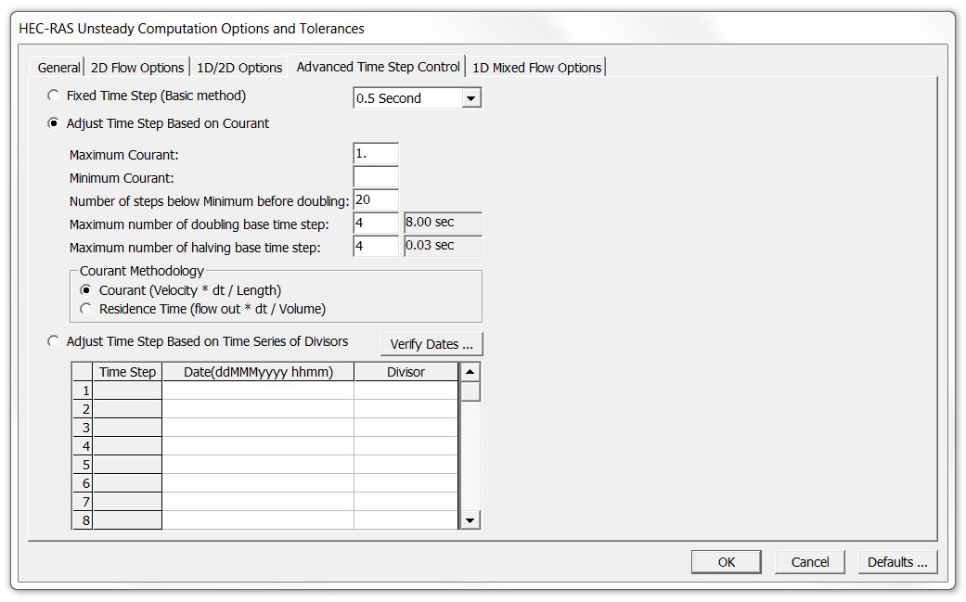Select row 2 header in divisor table
Image resolution: width=966 pixels, height=602 pixels.
83,409
